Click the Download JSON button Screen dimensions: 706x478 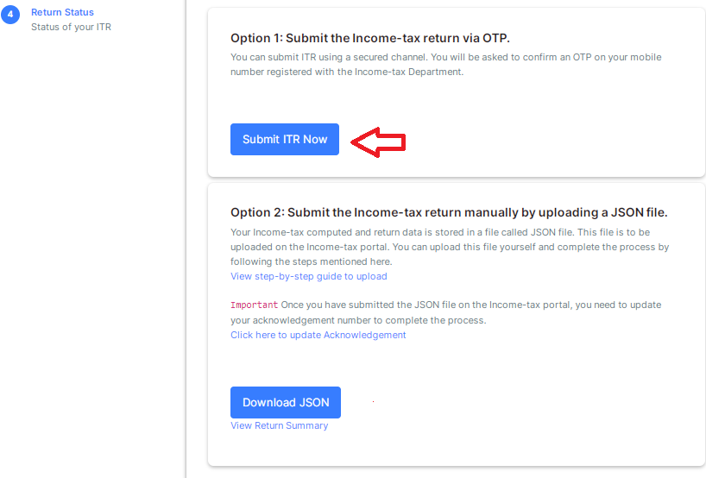(x=286, y=402)
